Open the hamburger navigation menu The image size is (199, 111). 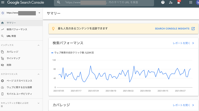(3, 2)
